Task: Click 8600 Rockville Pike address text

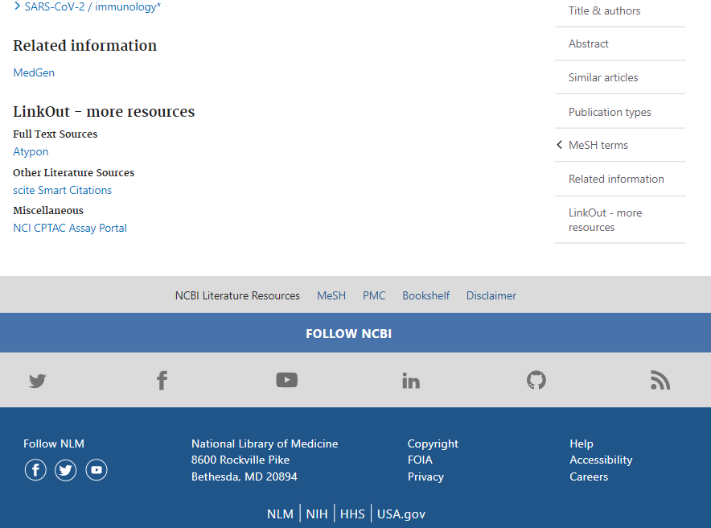Action: pyautogui.click(x=240, y=460)
